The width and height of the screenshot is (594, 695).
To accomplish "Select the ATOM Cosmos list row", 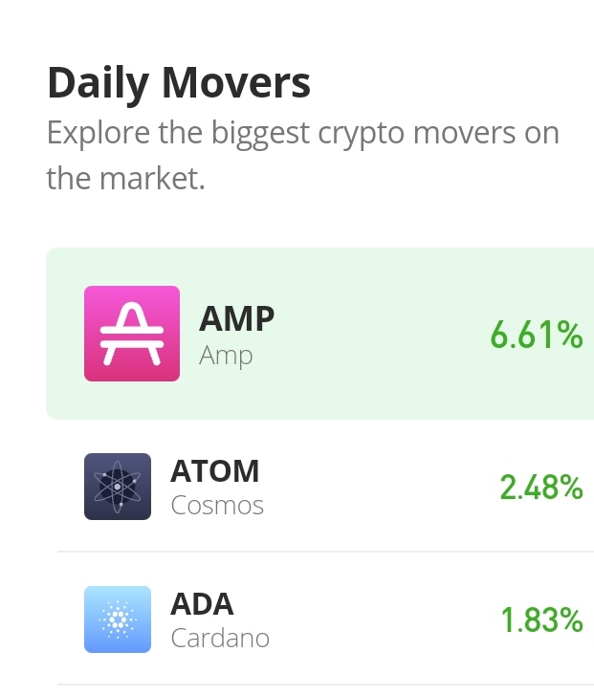I will click(325, 487).
